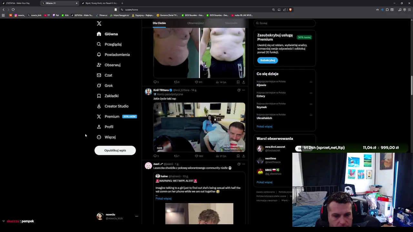Open Powiadomienia notifications
Image resolution: width=413 pixels, height=232 pixels.
point(113,54)
